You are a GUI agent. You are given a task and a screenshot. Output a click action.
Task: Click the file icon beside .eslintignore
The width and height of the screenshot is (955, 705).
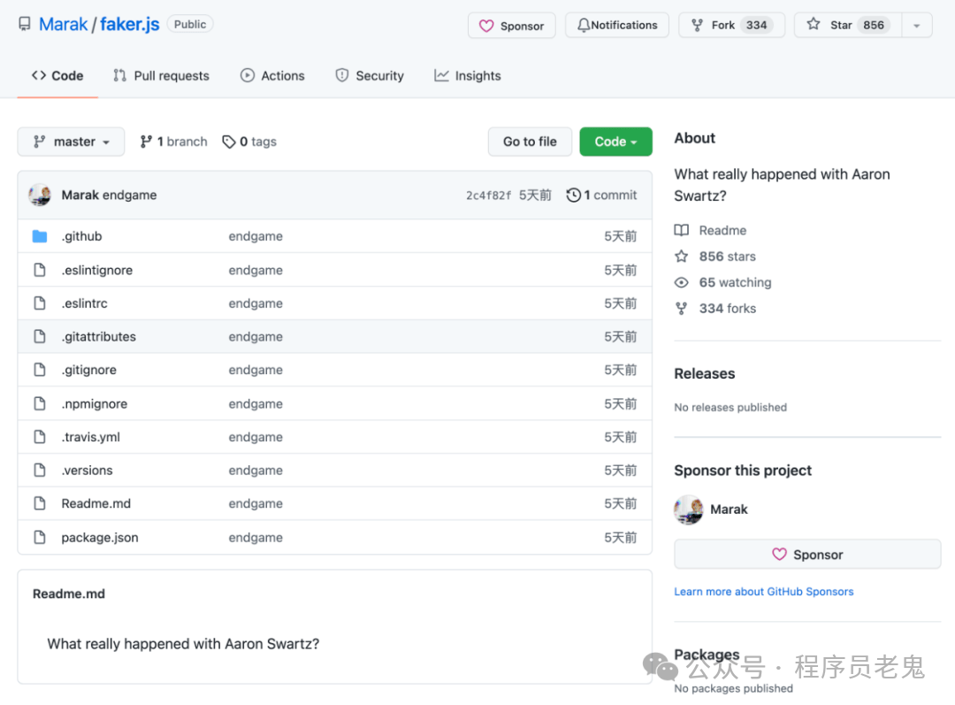click(40, 270)
